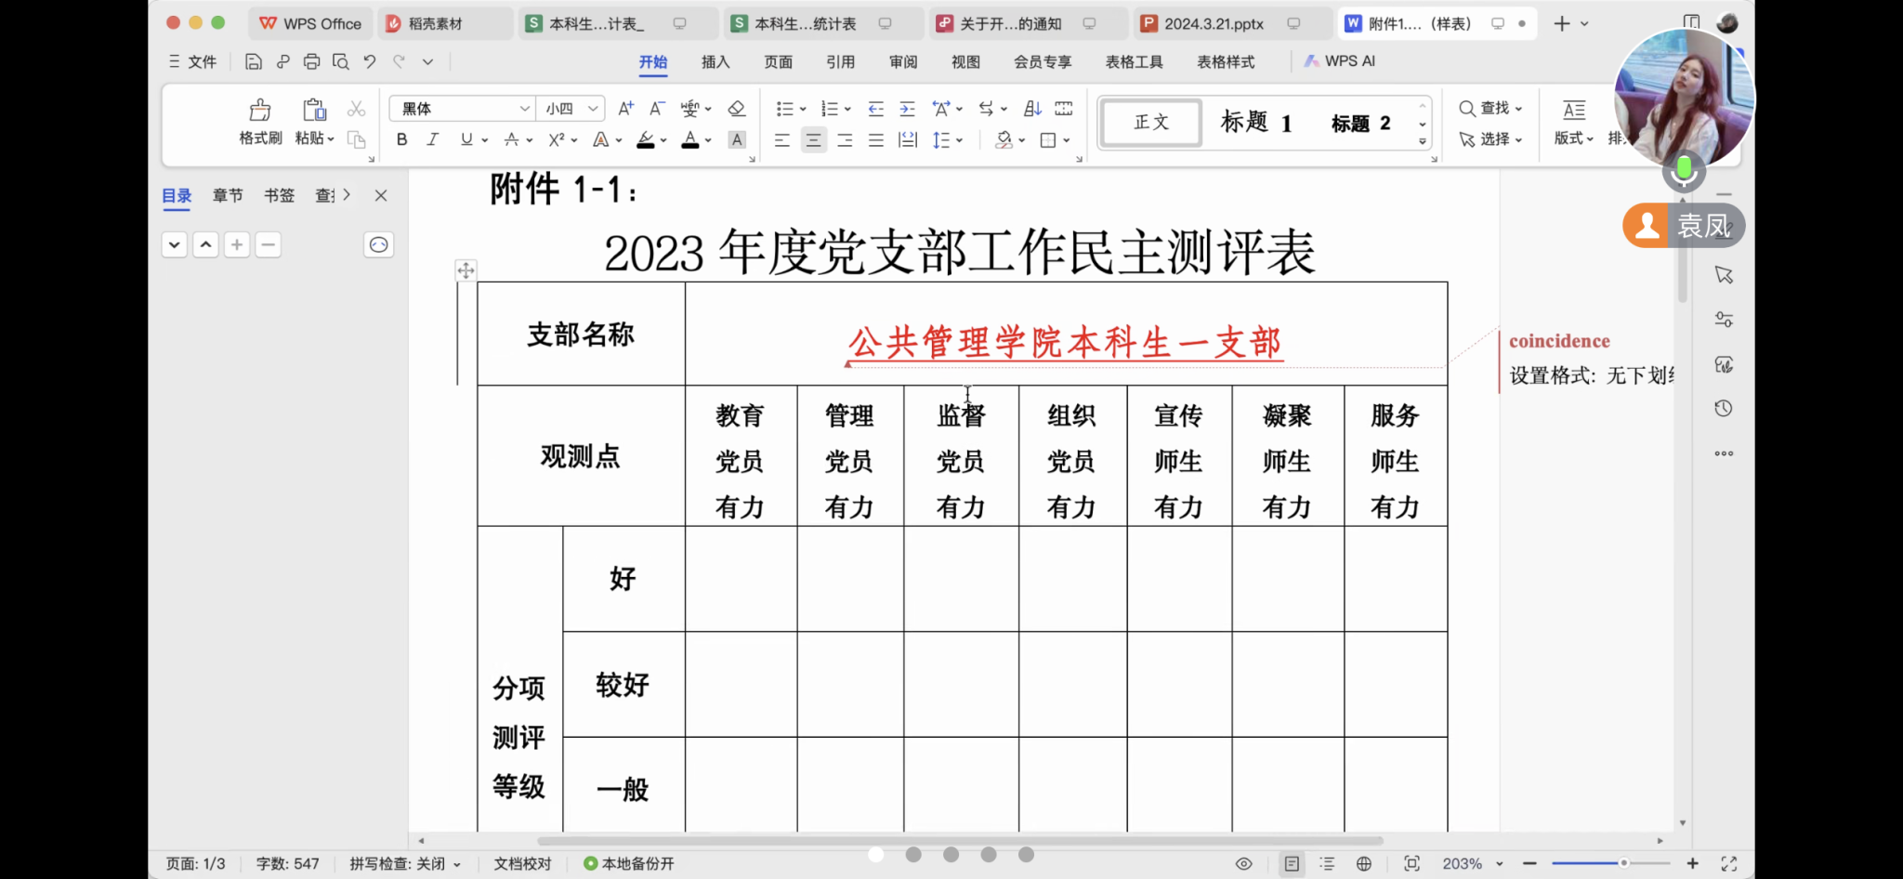Center align the paragraph text

pos(814,140)
